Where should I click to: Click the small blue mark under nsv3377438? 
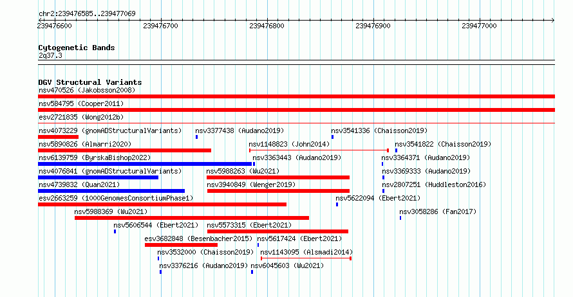pyautogui.click(x=196, y=137)
